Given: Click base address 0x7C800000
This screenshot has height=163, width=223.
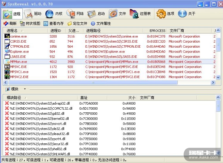Looking at the screenshot, I should pyautogui.click(x=89, y=119).
